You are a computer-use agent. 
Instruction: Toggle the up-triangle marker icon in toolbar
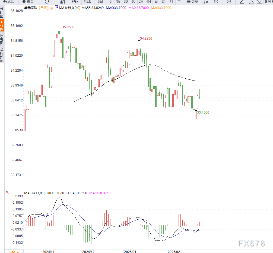[x=252, y=2]
